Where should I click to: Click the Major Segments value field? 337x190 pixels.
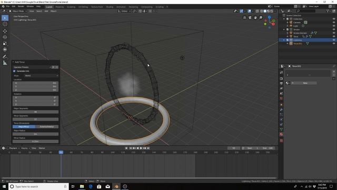point(35,112)
